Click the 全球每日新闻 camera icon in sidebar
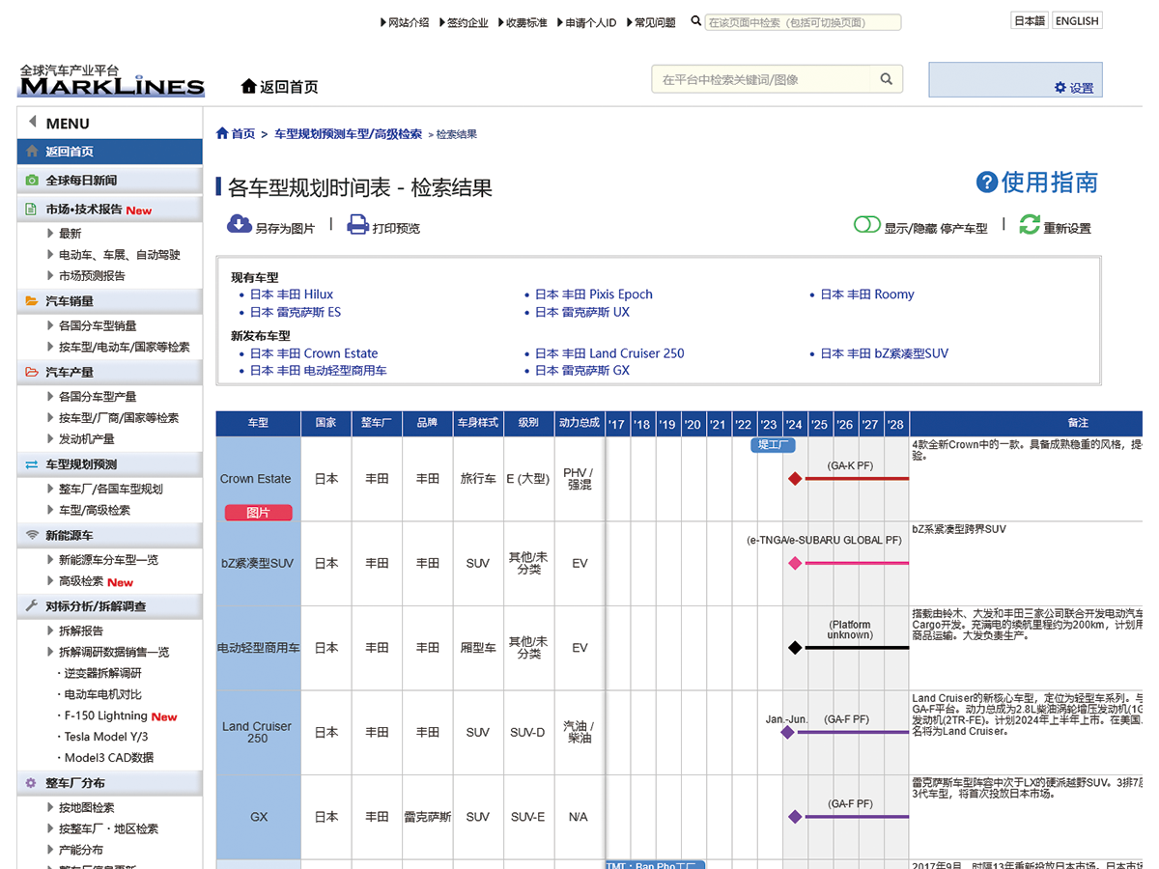The height and width of the screenshot is (869, 1159). pyautogui.click(x=32, y=181)
